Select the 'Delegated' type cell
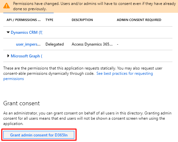The height and width of the screenshot is (142, 178). pos(55,44)
